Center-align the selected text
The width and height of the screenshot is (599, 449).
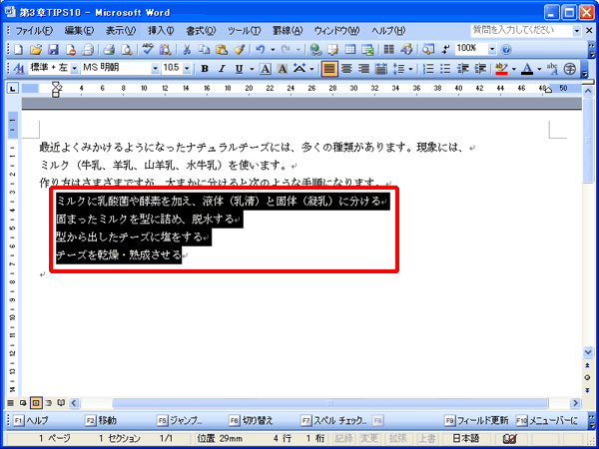pos(346,69)
